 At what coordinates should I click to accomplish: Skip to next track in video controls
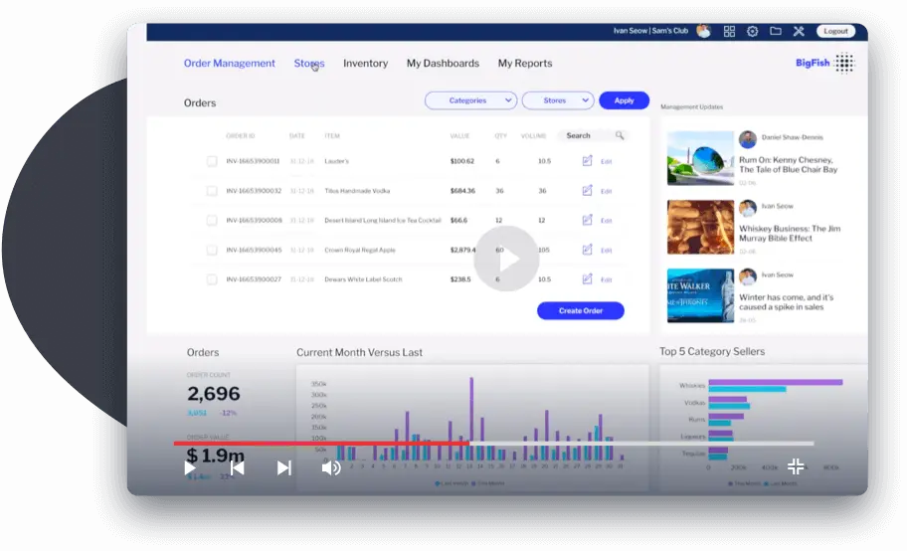[x=284, y=467]
